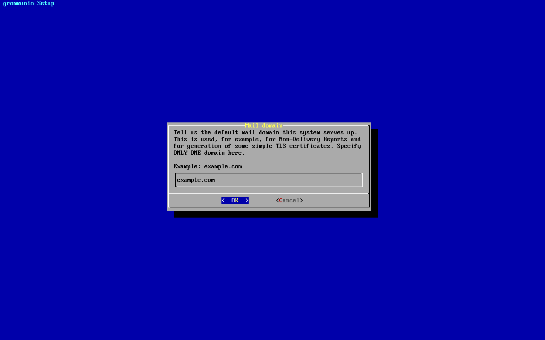Screen dimensions: 545x340
Task: Click the line mentioning TLS certificates
Action: (x=267, y=146)
